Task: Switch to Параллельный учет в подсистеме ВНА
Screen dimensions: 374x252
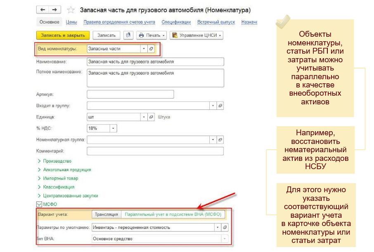Action: [173, 214]
